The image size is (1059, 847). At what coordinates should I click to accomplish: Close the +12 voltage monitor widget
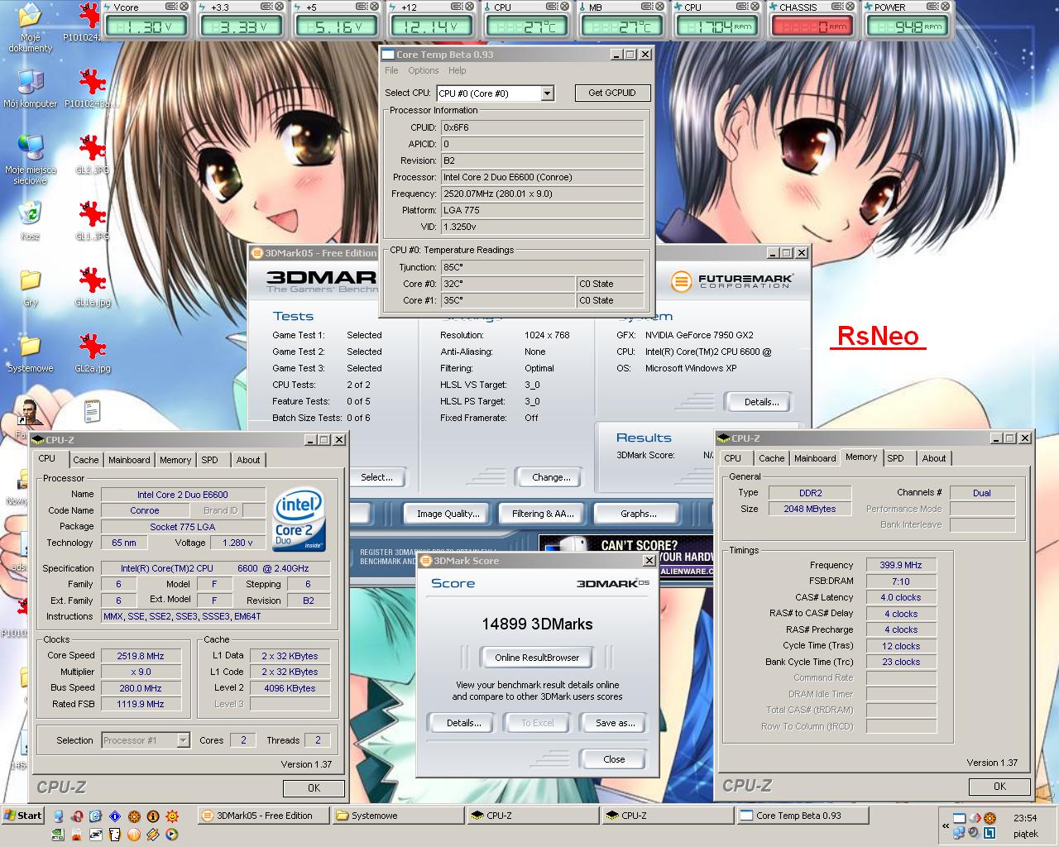468,7
